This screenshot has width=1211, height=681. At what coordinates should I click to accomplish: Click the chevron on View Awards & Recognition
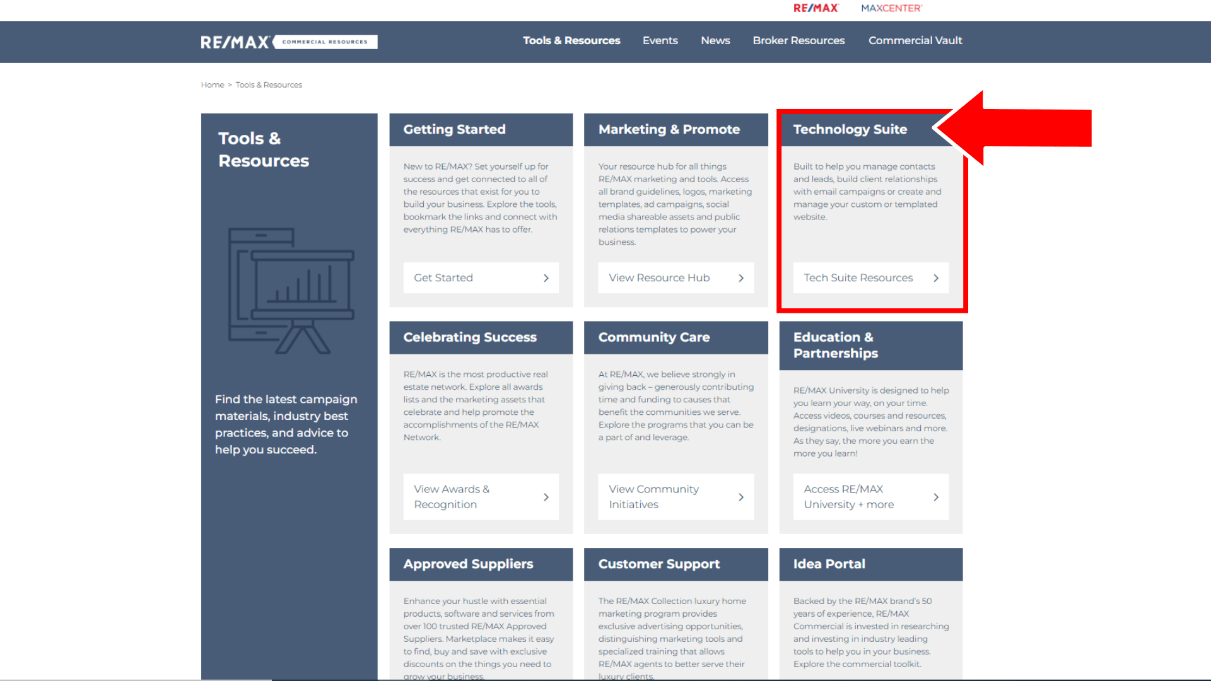click(x=546, y=497)
